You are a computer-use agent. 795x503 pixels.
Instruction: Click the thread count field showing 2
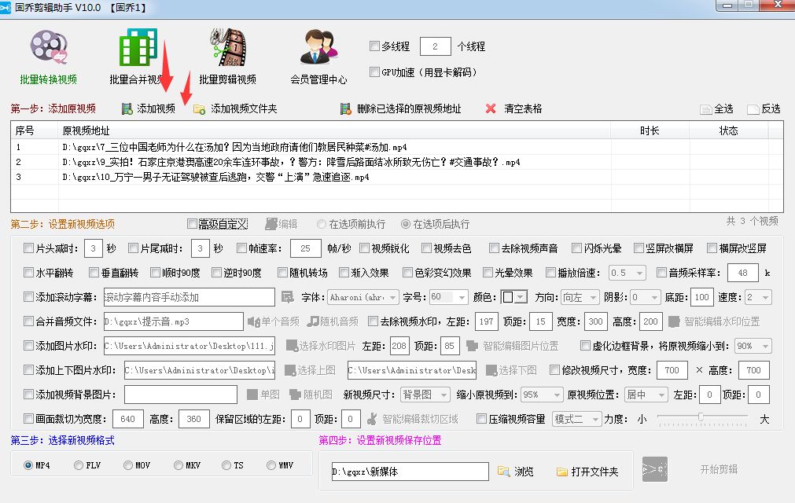coord(435,46)
